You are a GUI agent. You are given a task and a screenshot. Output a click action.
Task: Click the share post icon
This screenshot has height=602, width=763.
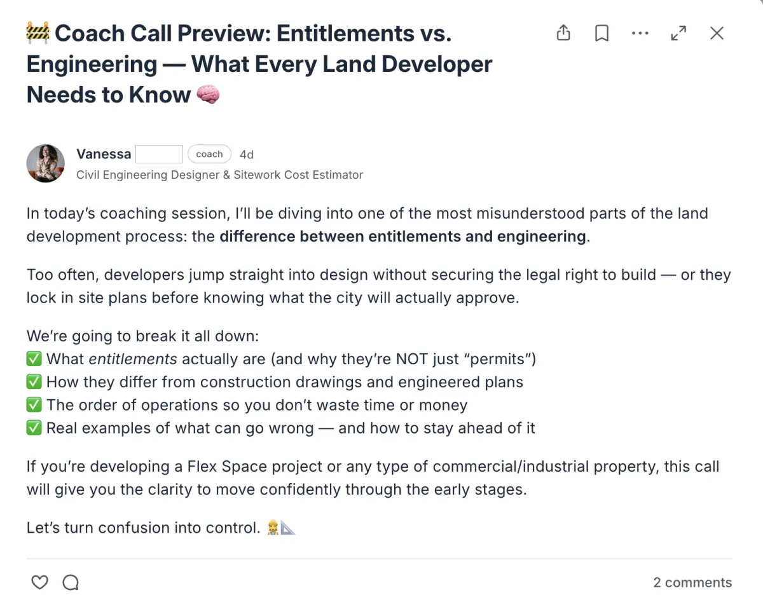click(563, 33)
